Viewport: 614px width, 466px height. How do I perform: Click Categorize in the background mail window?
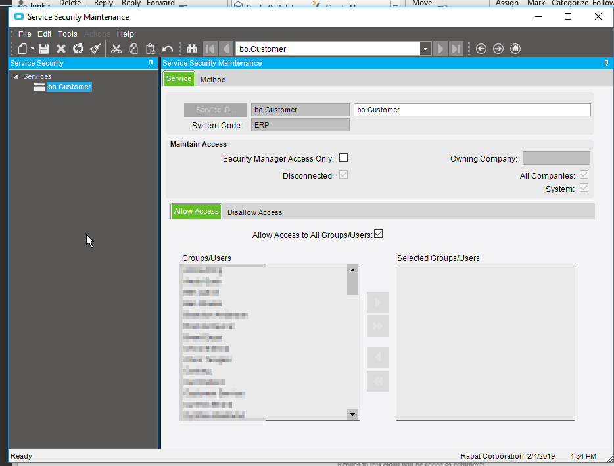570,3
